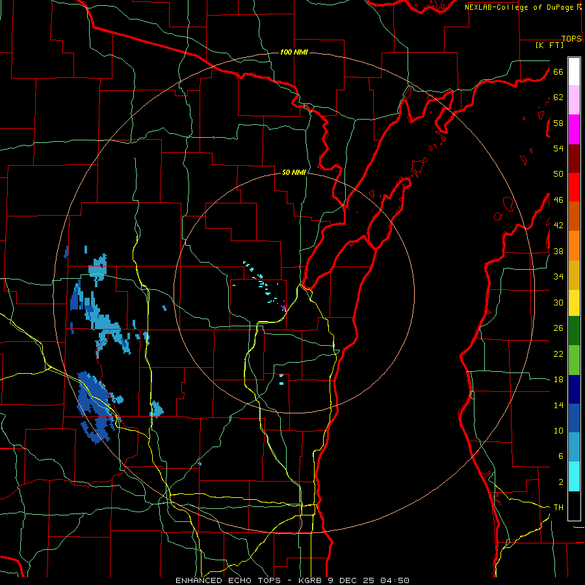This screenshot has height=585, width=585.
Task: Click the legend value 14
Action: [x=558, y=405]
